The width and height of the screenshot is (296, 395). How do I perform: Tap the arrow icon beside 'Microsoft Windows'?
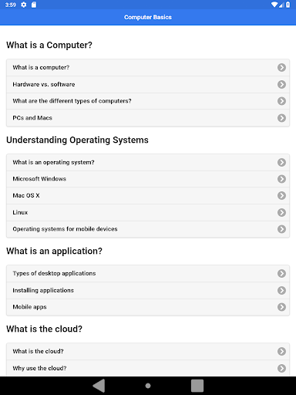pos(281,179)
